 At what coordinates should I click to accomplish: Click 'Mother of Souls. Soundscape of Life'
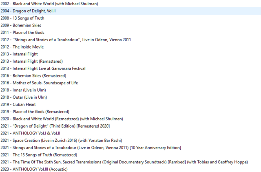39,83
